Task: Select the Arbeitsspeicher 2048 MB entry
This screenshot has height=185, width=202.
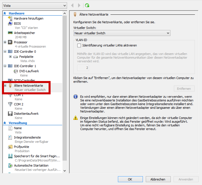Action: 24,35
